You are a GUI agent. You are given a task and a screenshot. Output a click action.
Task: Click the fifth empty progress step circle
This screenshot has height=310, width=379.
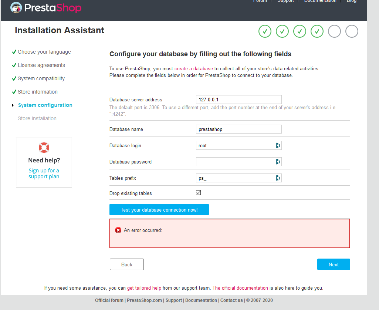click(x=334, y=31)
